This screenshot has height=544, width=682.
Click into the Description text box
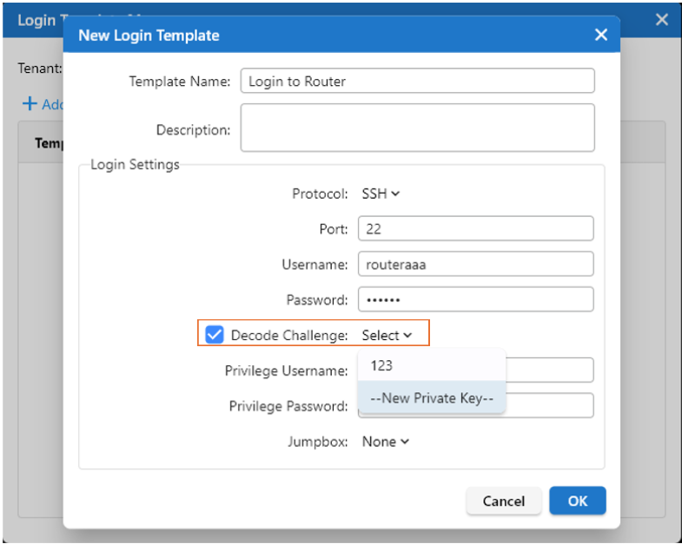coord(417,128)
